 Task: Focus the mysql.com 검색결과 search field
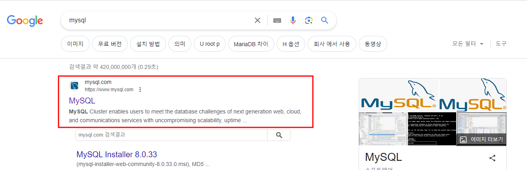pyautogui.click(x=172, y=135)
